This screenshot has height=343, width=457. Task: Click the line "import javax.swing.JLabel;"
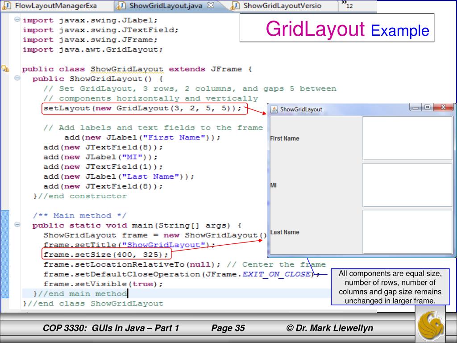(90, 20)
